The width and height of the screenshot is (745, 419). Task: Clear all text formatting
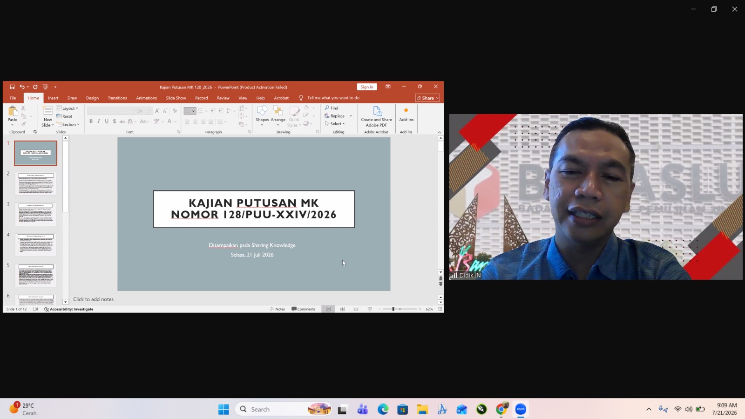pyautogui.click(x=175, y=111)
